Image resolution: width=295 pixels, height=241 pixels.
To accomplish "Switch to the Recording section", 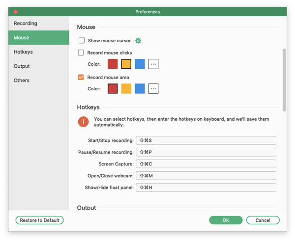I will pyautogui.click(x=26, y=24).
